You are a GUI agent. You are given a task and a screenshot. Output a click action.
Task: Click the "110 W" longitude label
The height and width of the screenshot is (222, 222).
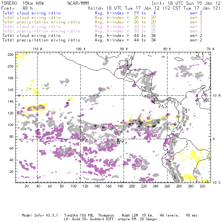[37, 49]
